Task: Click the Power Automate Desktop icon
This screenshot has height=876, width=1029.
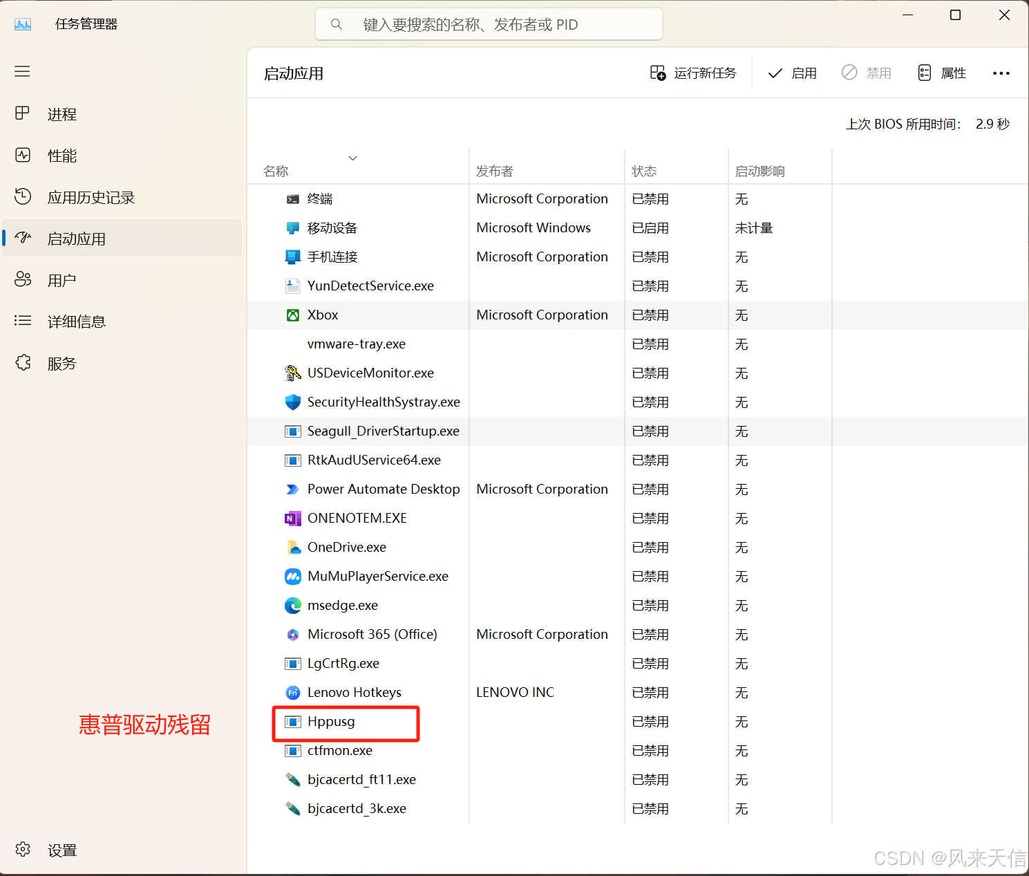Action: 293,490
